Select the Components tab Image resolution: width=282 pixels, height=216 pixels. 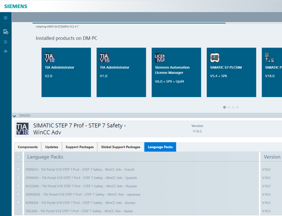pyautogui.click(x=28, y=147)
